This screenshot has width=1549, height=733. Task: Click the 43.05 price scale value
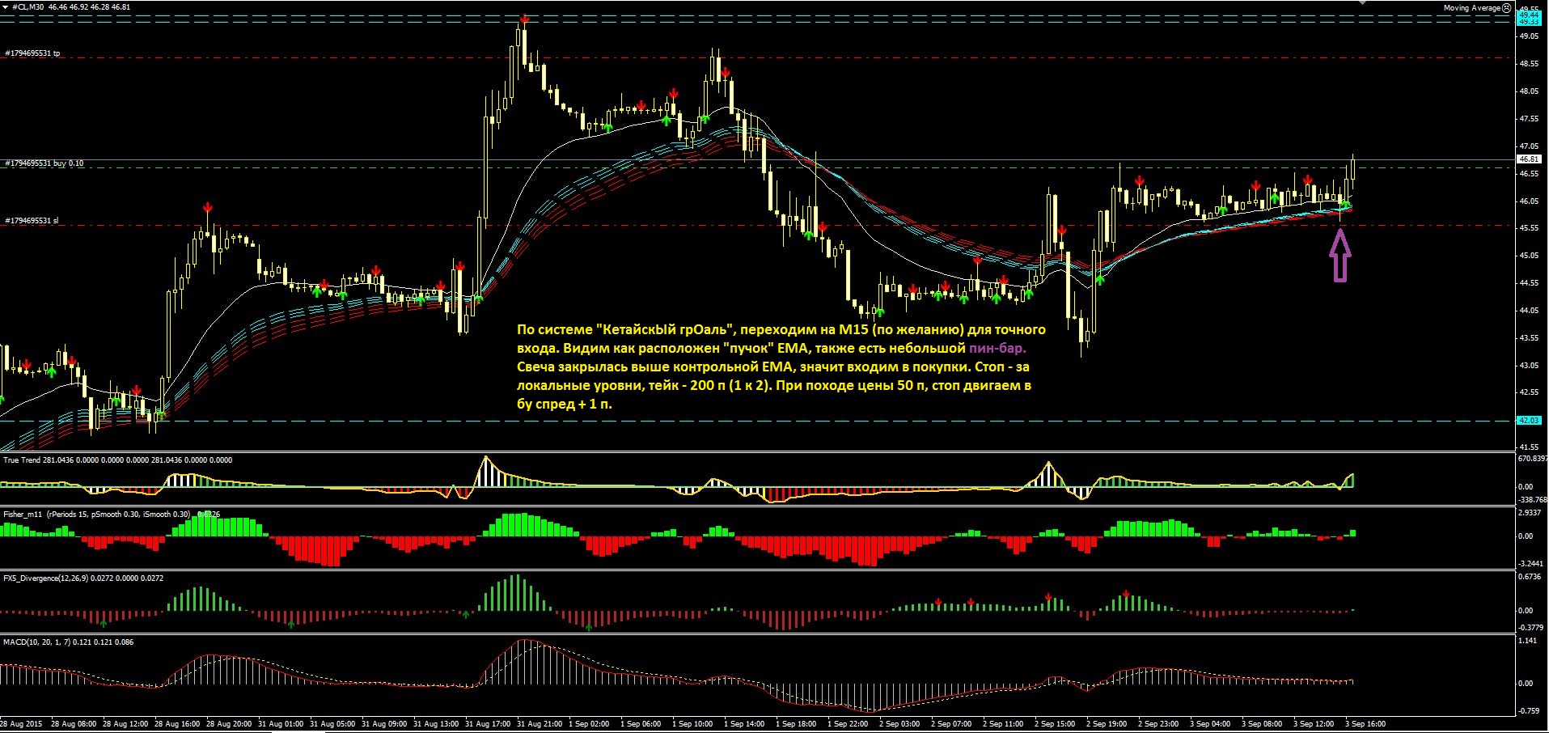[1529, 366]
